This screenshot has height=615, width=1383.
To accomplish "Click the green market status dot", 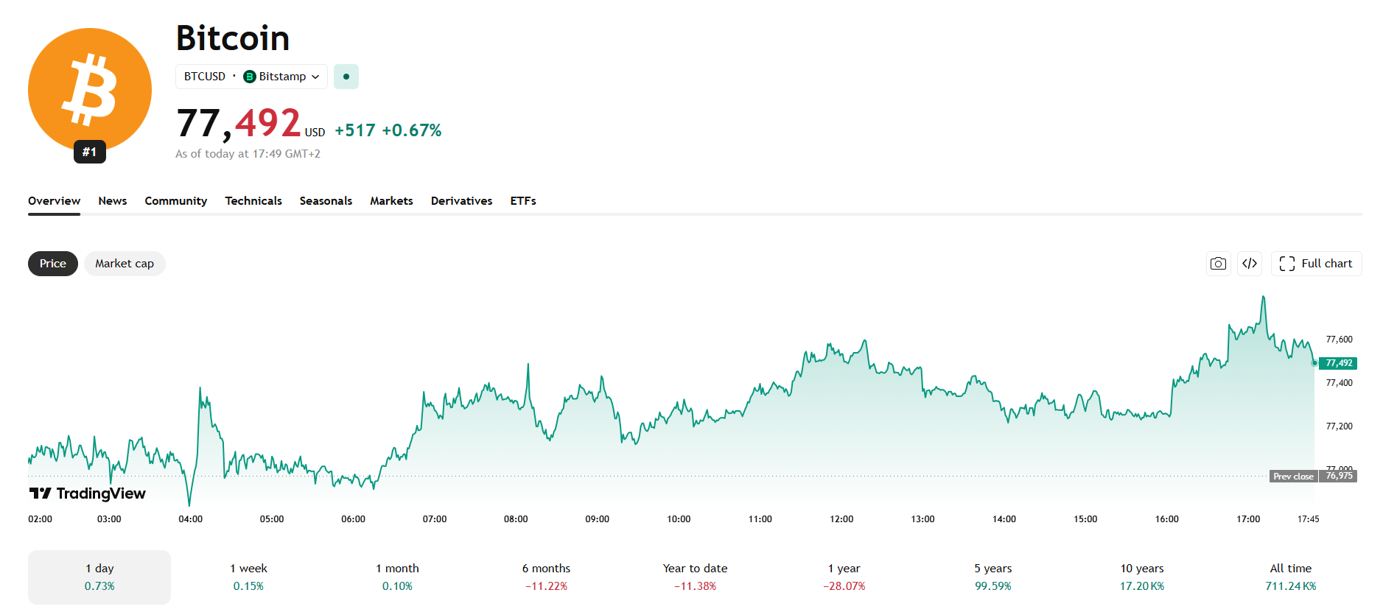I will [346, 77].
